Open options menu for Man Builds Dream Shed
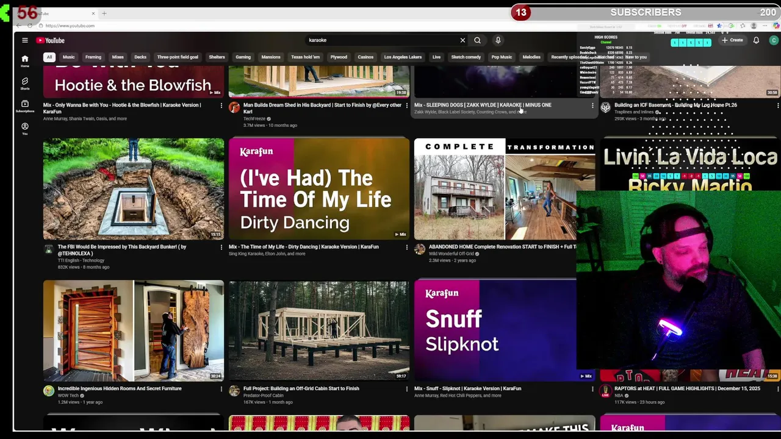This screenshot has height=439, width=781. coord(407,105)
